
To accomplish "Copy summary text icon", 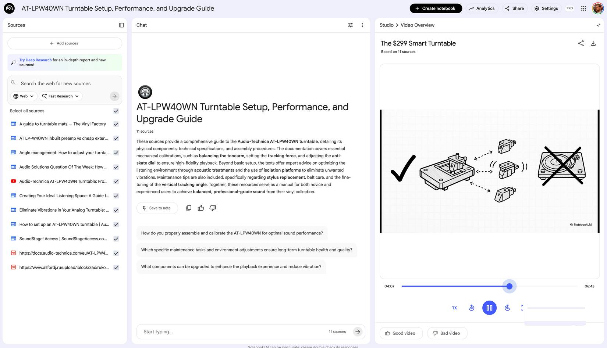I will tap(188, 208).
